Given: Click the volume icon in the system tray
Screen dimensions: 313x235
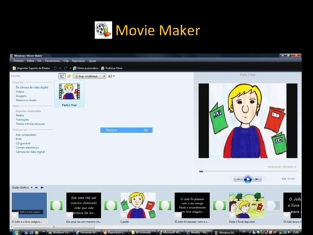Looking at the screenshot, I should [290, 232].
